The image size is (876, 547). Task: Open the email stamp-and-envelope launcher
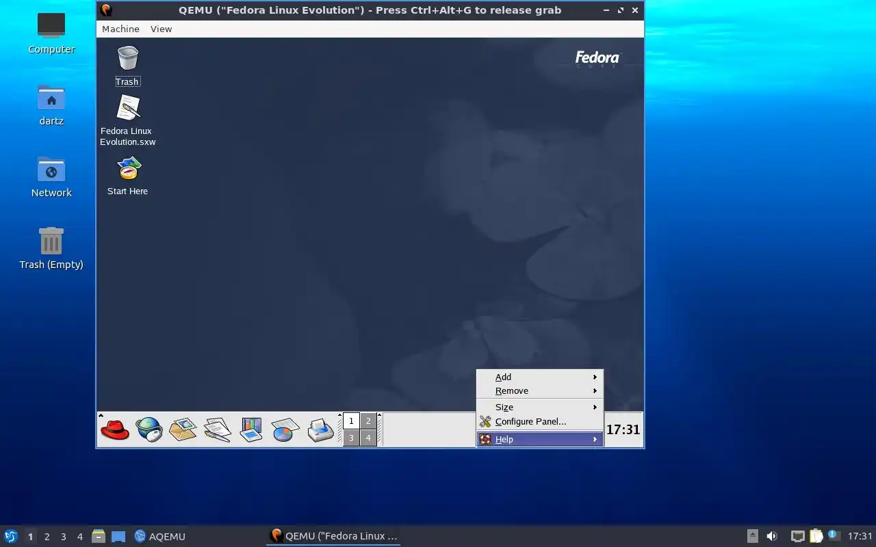pos(183,429)
